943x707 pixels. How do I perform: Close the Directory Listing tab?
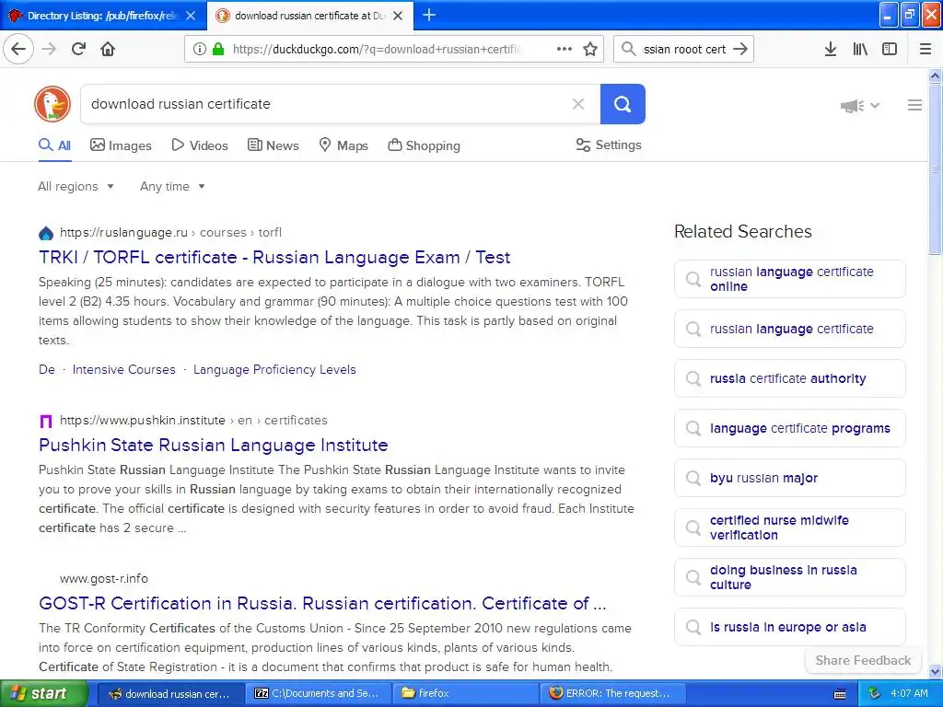(191, 16)
